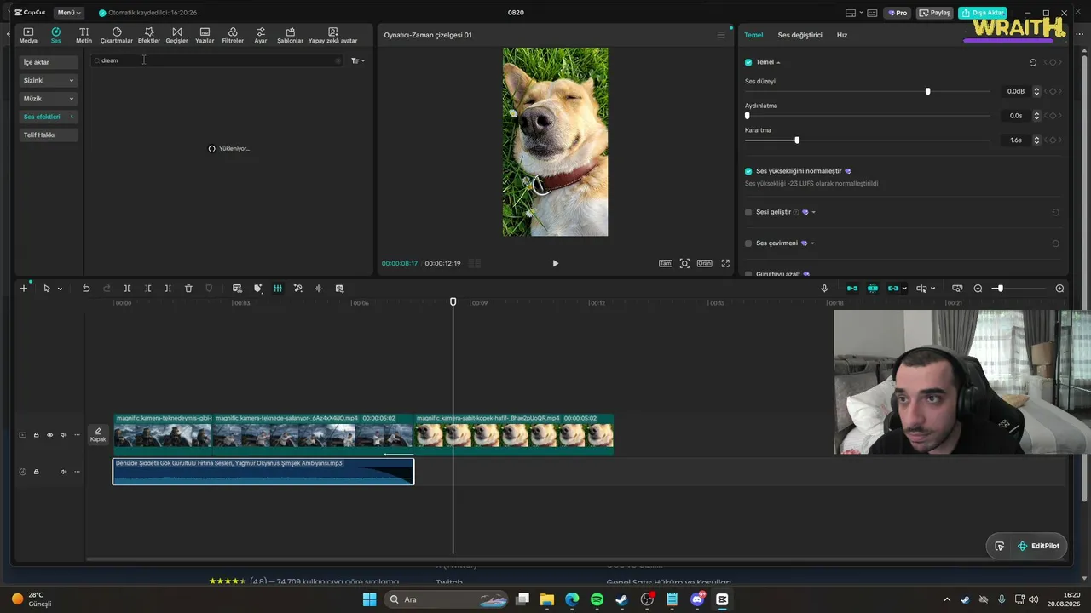Viewport: 1091px width, 613px height.
Task: Expand the Ses çevirmeni options arrow
Action: tap(812, 243)
